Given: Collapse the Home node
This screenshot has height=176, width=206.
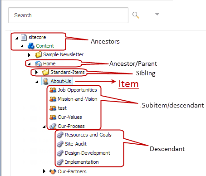Looking at the screenshot, I should [29, 64].
